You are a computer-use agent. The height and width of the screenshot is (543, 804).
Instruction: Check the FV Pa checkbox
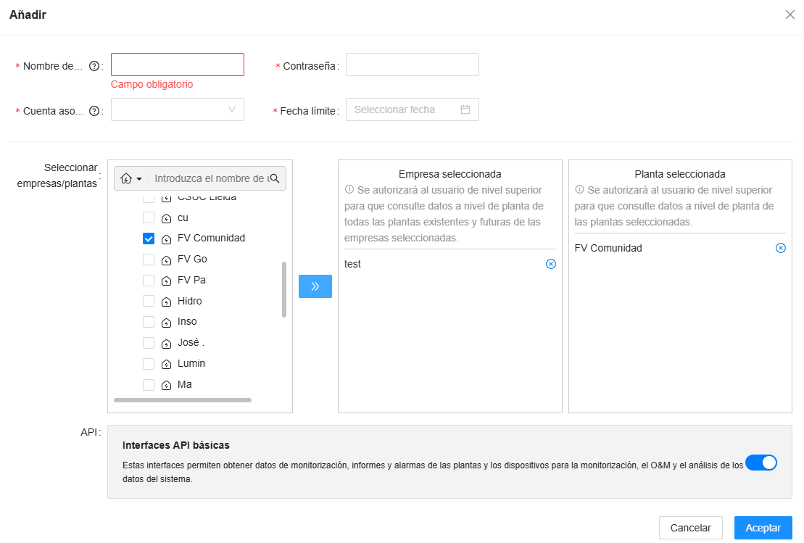(x=148, y=280)
